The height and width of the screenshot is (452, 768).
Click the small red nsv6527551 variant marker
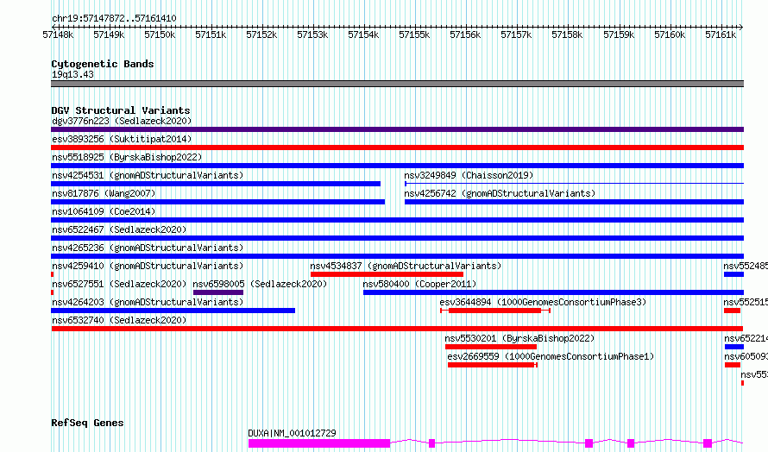coord(52,292)
